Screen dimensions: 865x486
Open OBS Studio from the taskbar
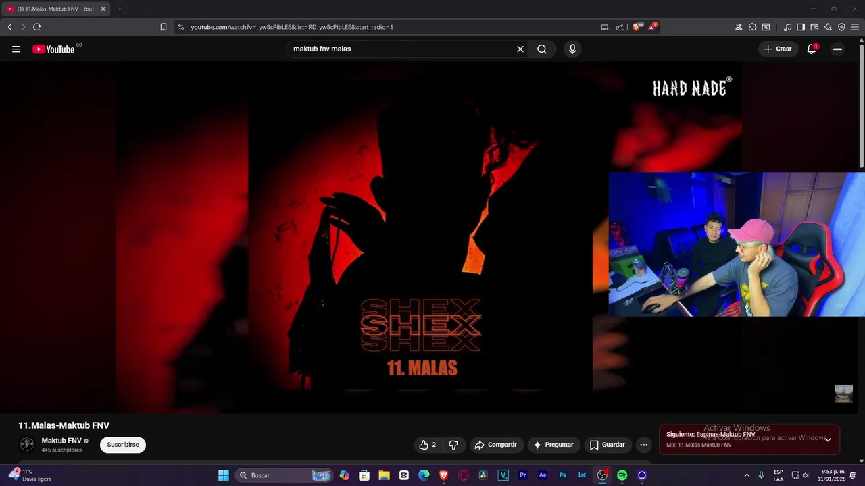pos(602,475)
